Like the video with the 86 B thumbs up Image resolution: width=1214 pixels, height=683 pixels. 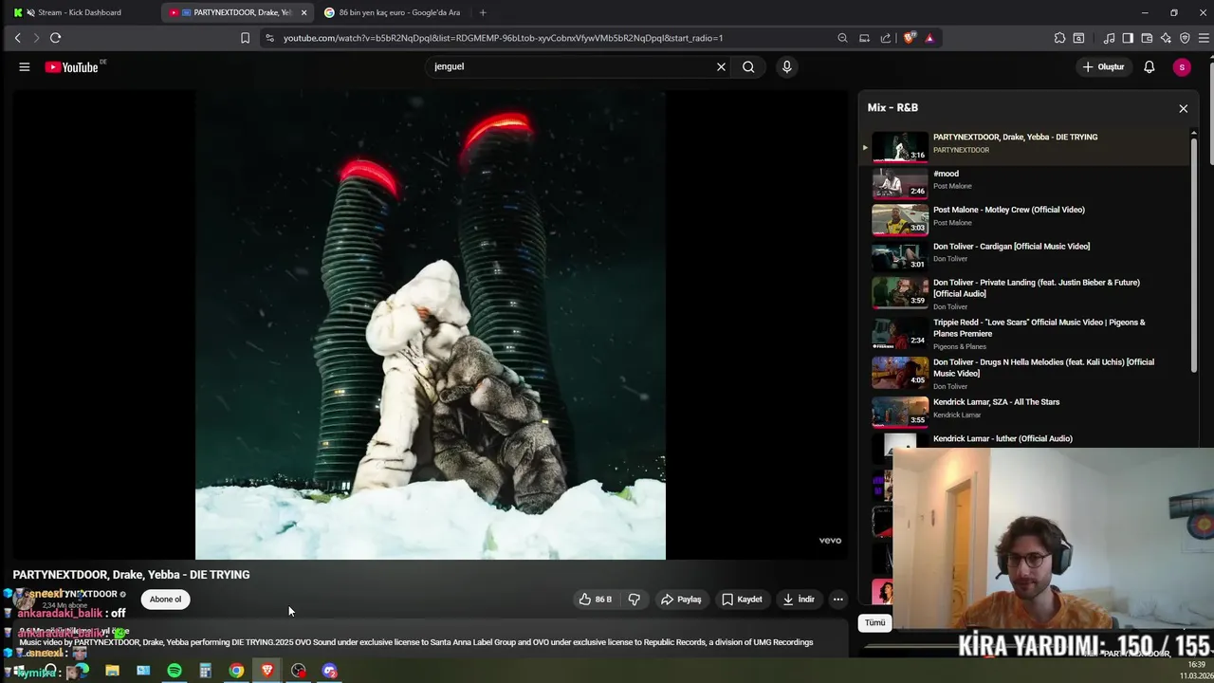point(596,599)
